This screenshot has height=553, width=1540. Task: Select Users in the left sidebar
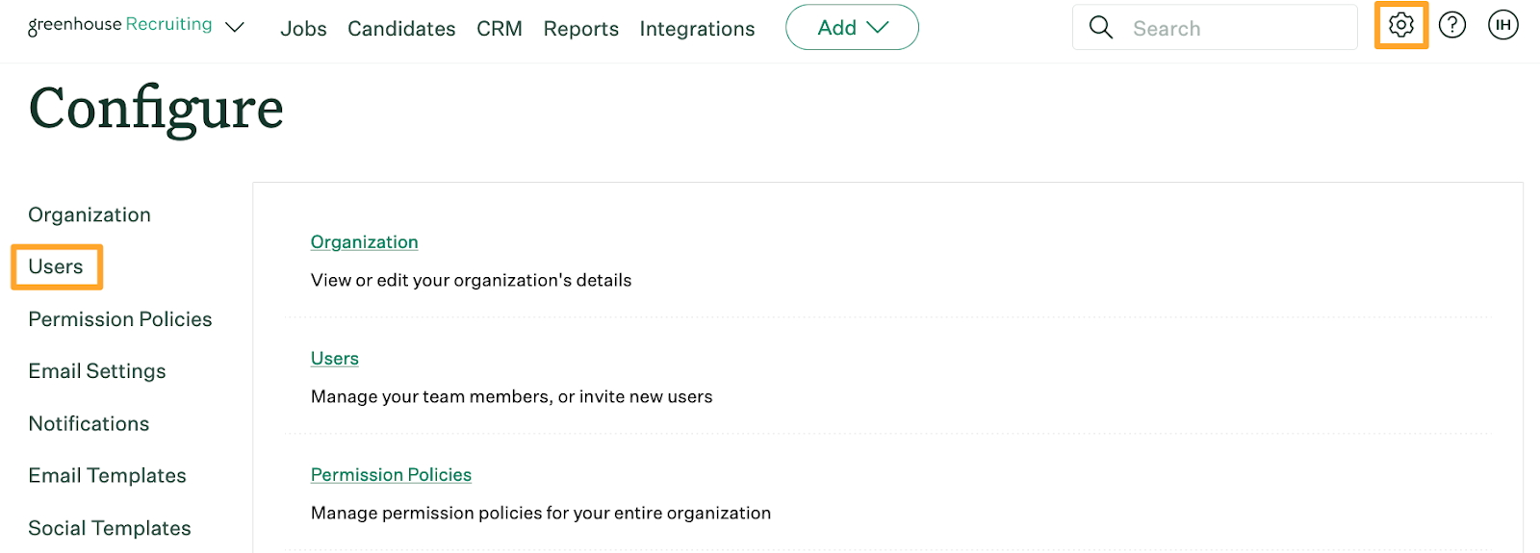tap(56, 266)
